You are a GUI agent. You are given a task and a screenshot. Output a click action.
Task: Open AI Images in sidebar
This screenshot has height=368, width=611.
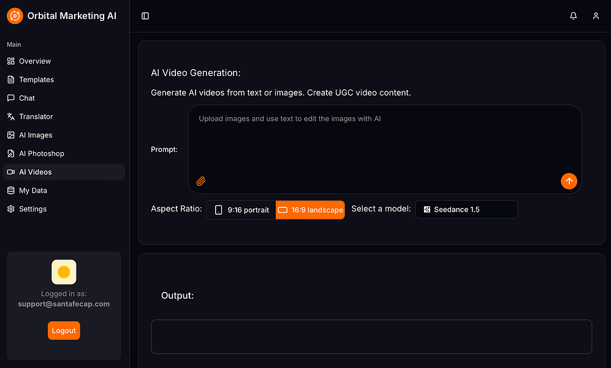point(64,135)
